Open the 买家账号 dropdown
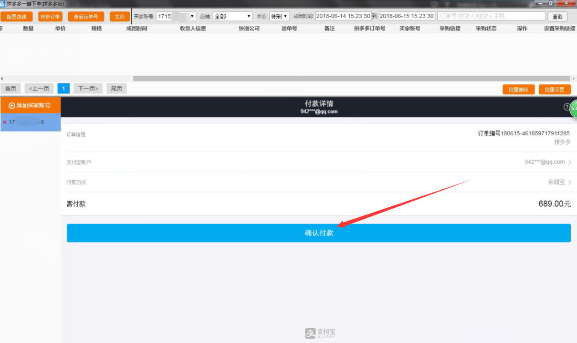Screen dimensions: 577x343 click(176, 16)
